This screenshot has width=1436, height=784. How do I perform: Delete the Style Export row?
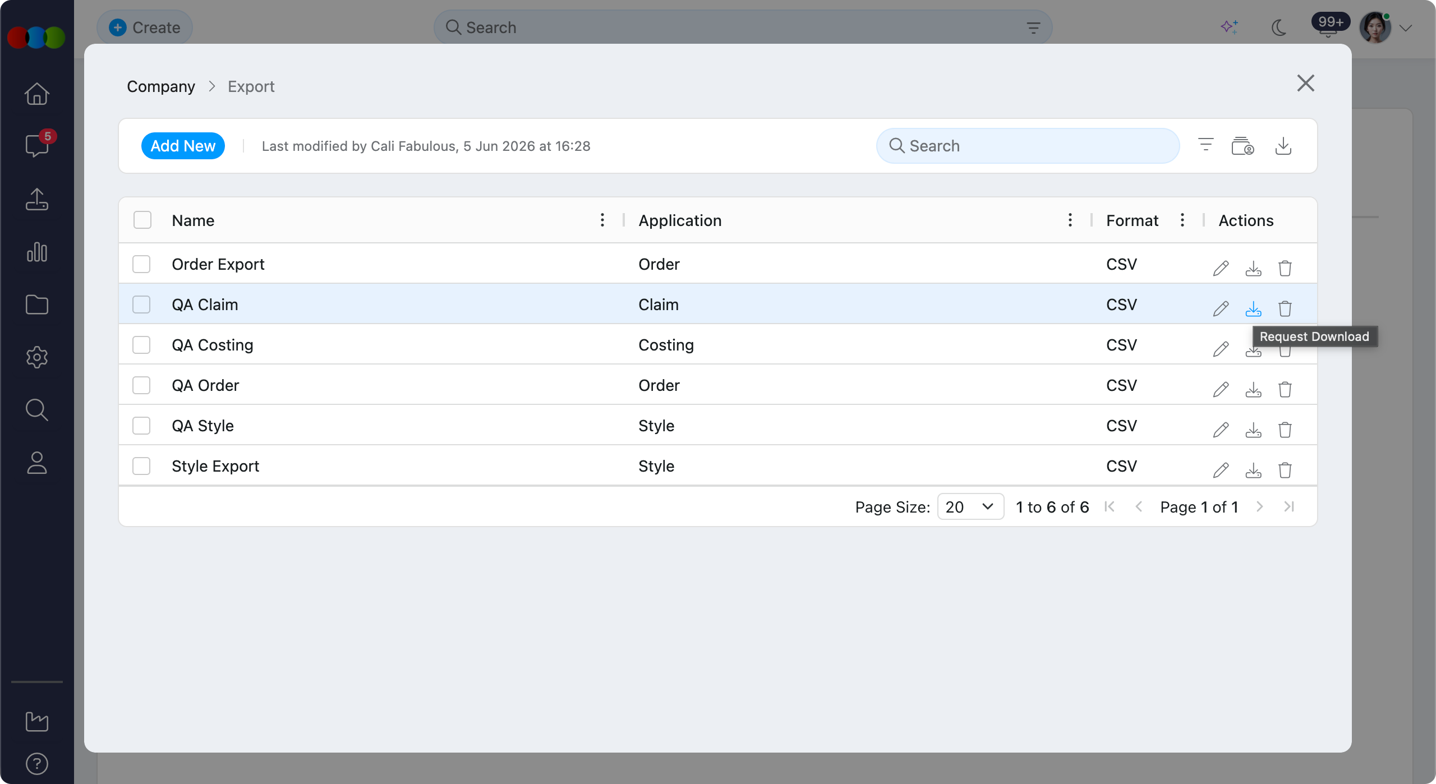coord(1285,470)
